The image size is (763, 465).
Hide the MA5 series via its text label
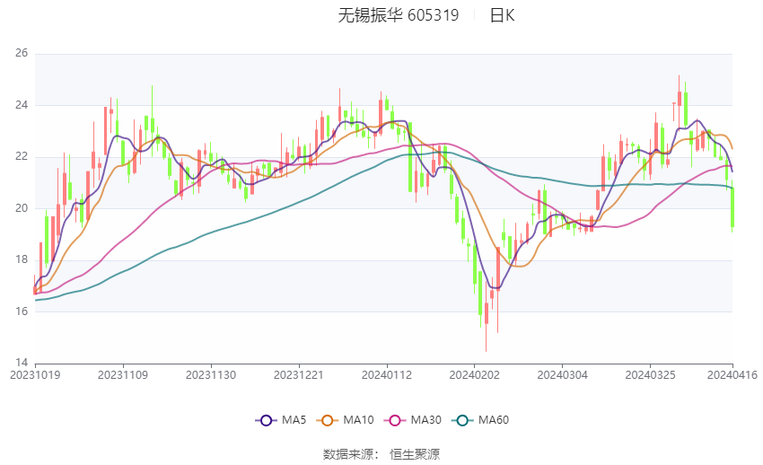[294, 419]
